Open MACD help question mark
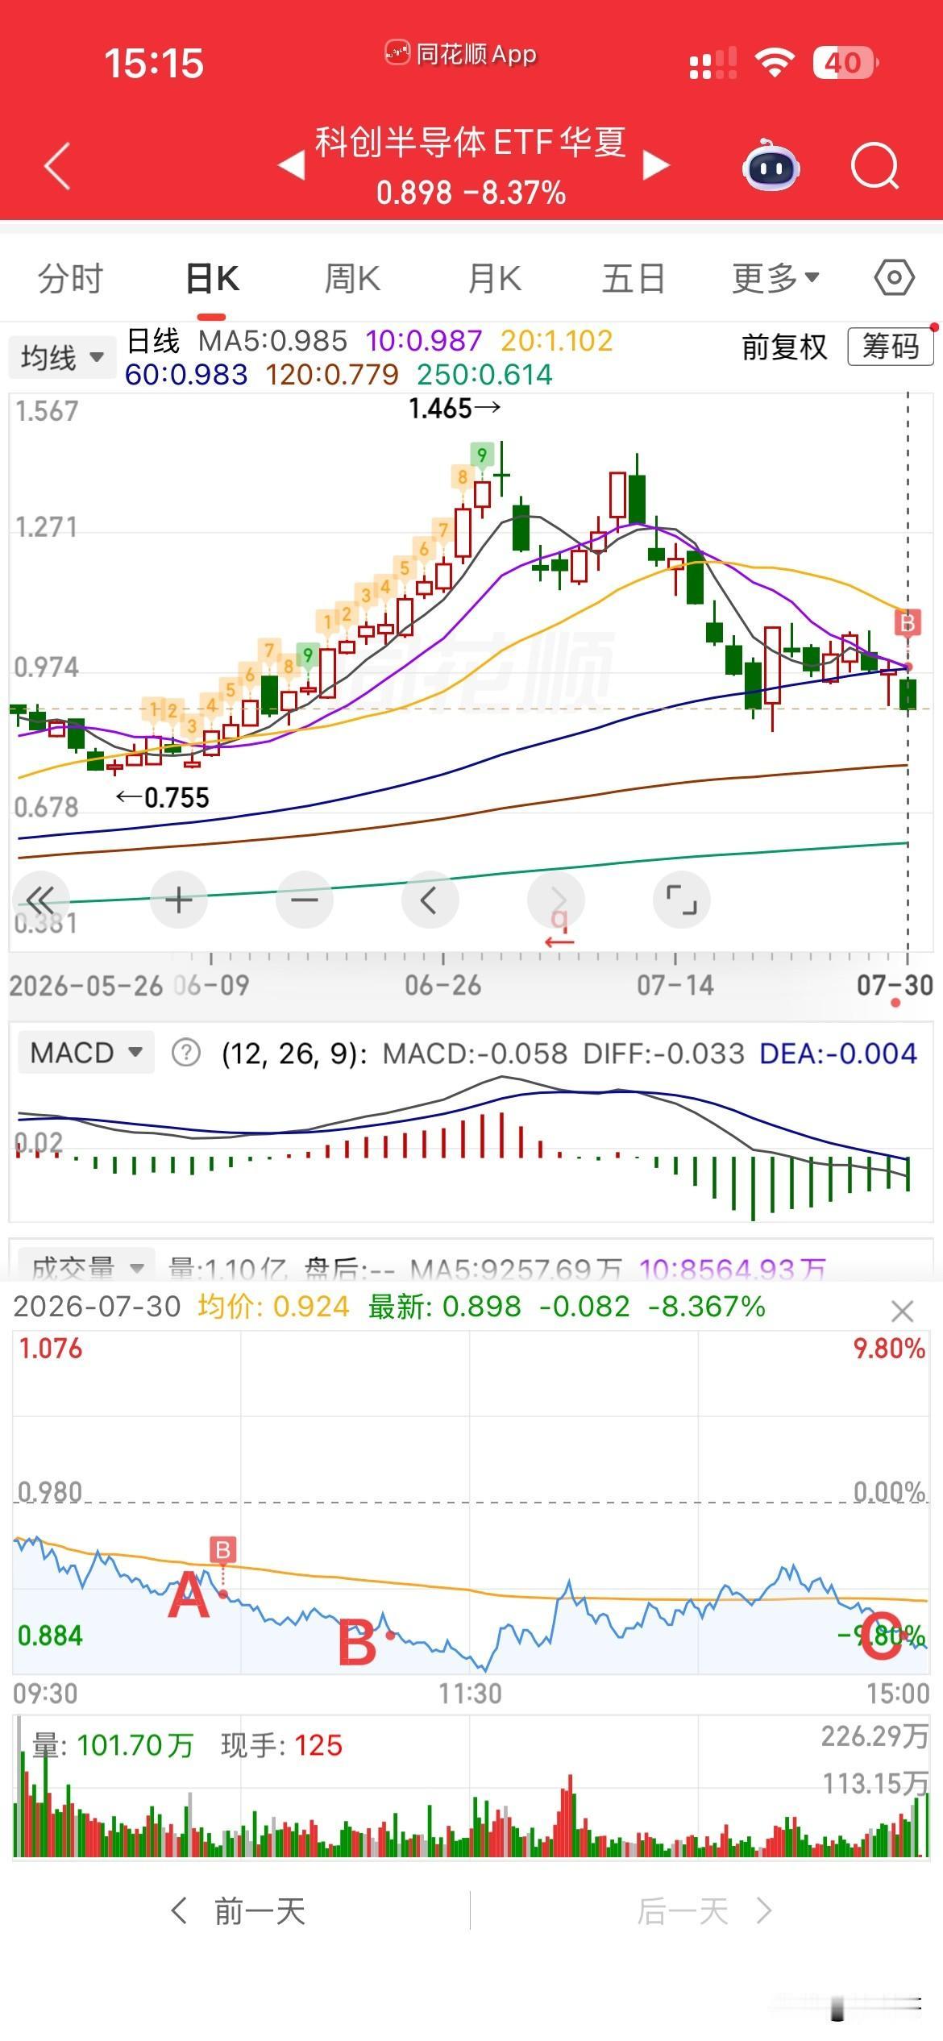The height and width of the screenshot is (2041, 943). [x=186, y=1053]
